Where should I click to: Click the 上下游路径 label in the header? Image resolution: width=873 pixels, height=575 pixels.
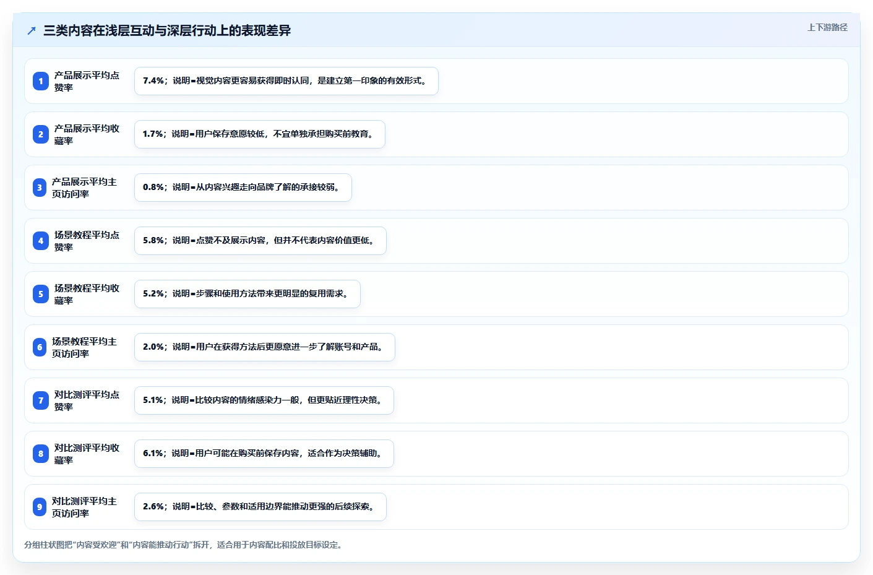(827, 27)
